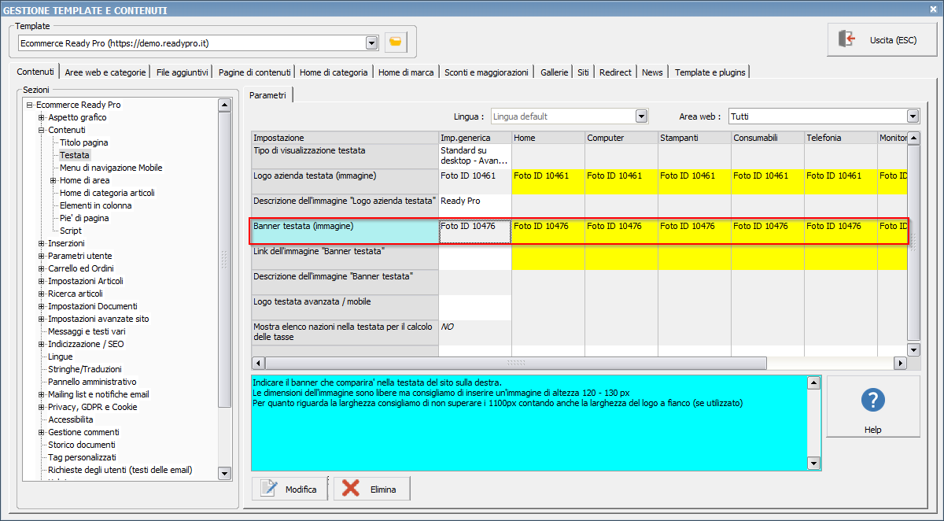Select the Stringhe/Traduzioni tree item
The height and width of the screenshot is (521, 944).
click(x=84, y=369)
